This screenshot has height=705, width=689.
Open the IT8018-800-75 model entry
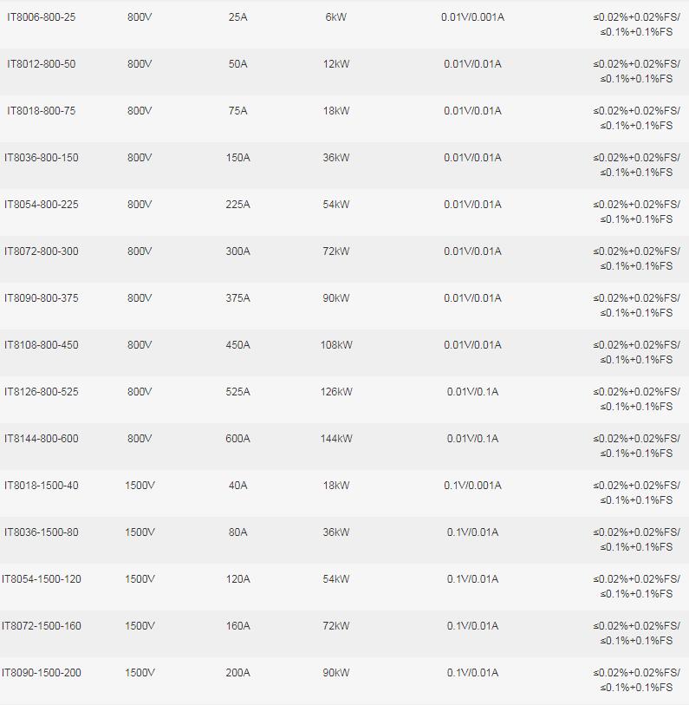pyautogui.click(x=41, y=111)
